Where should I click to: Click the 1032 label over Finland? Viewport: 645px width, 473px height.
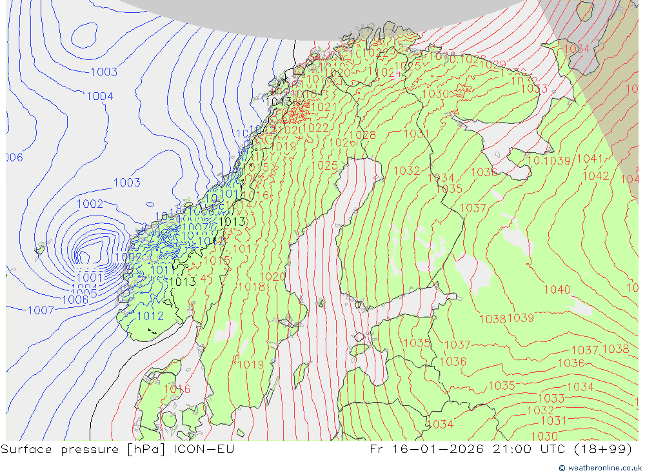click(x=406, y=170)
